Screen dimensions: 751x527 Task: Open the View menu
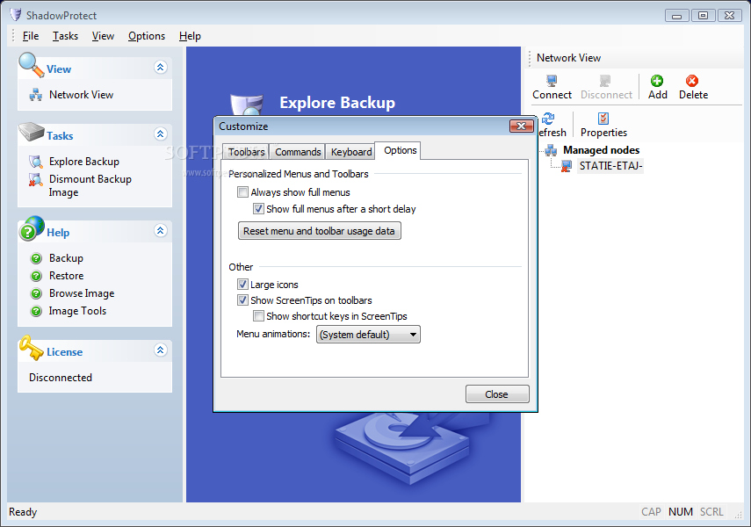click(x=103, y=36)
